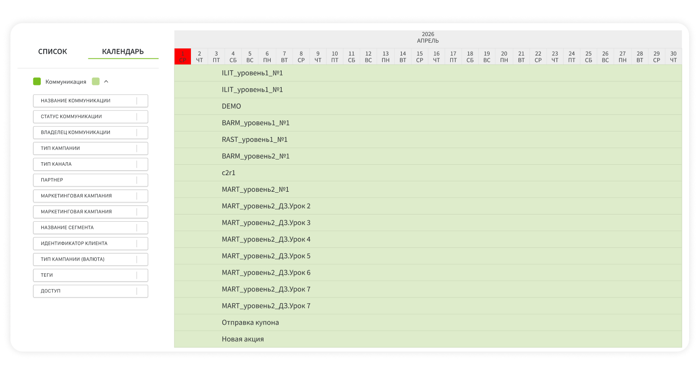Expand the ПАРТНЕР filter dropdown
The image size is (700, 374).
click(x=90, y=180)
